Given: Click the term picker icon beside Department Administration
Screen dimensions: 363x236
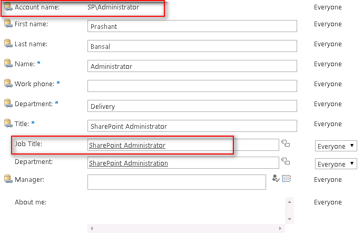Looking at the screenshot, I should coord(286,161).
